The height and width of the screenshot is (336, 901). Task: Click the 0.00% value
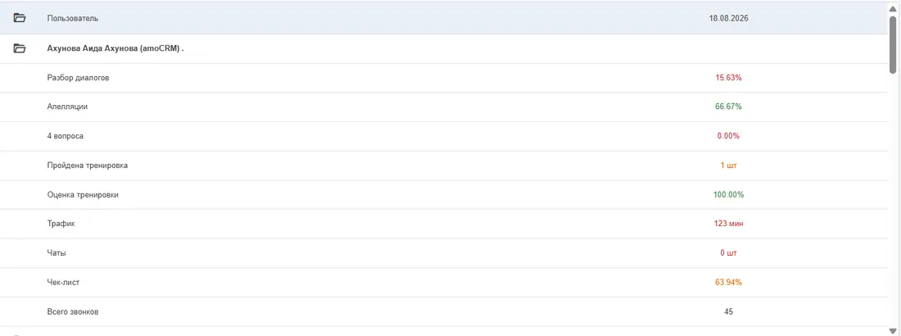click(729, 136)
